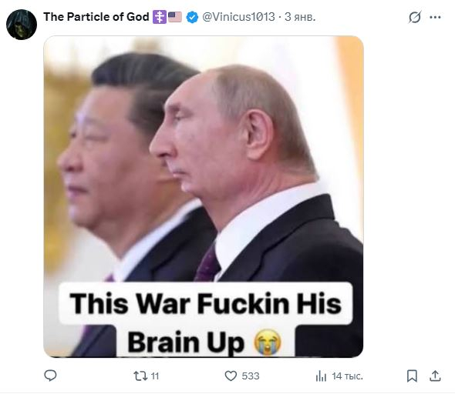
Task: Click the repost count 11
Action: click(x=155, y=376)
